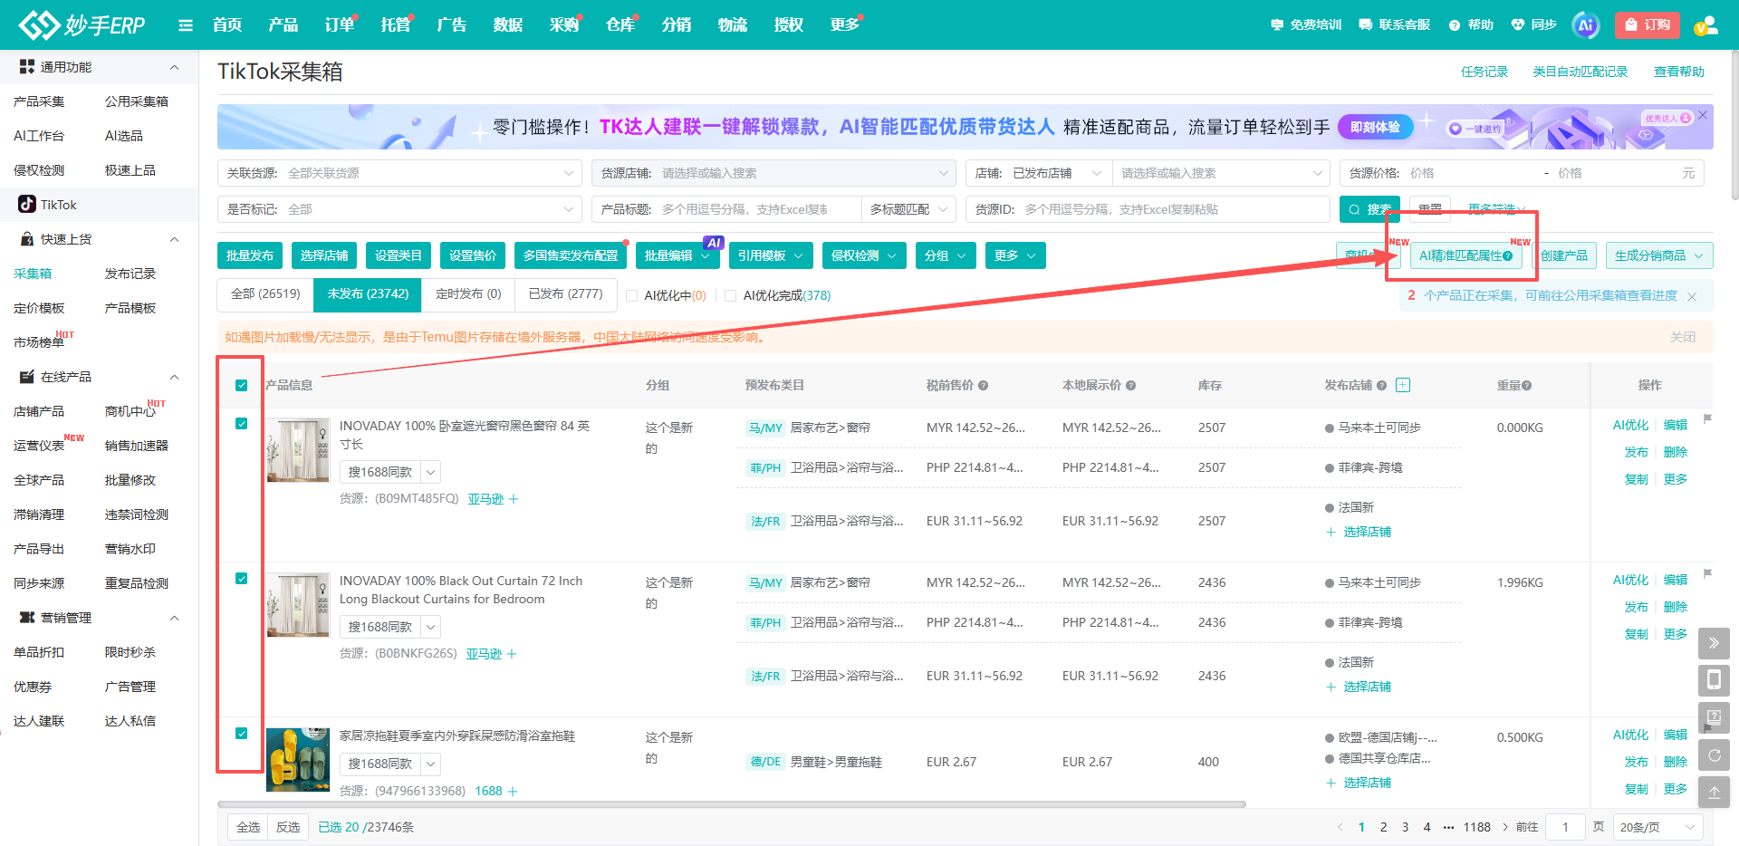This screenshot has height=846, width=1739.
Task: Click the TikTok logo in sidebar
Action: 27,205
